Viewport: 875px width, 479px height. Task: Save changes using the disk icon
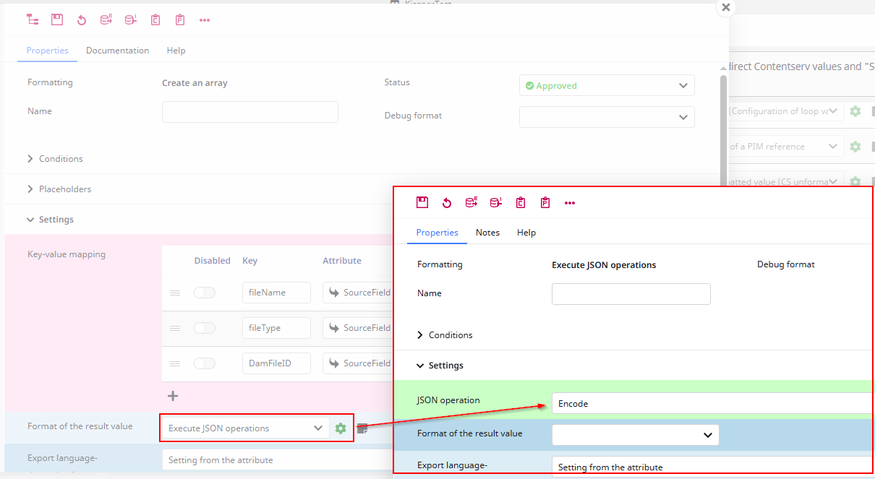coord(57,20)
